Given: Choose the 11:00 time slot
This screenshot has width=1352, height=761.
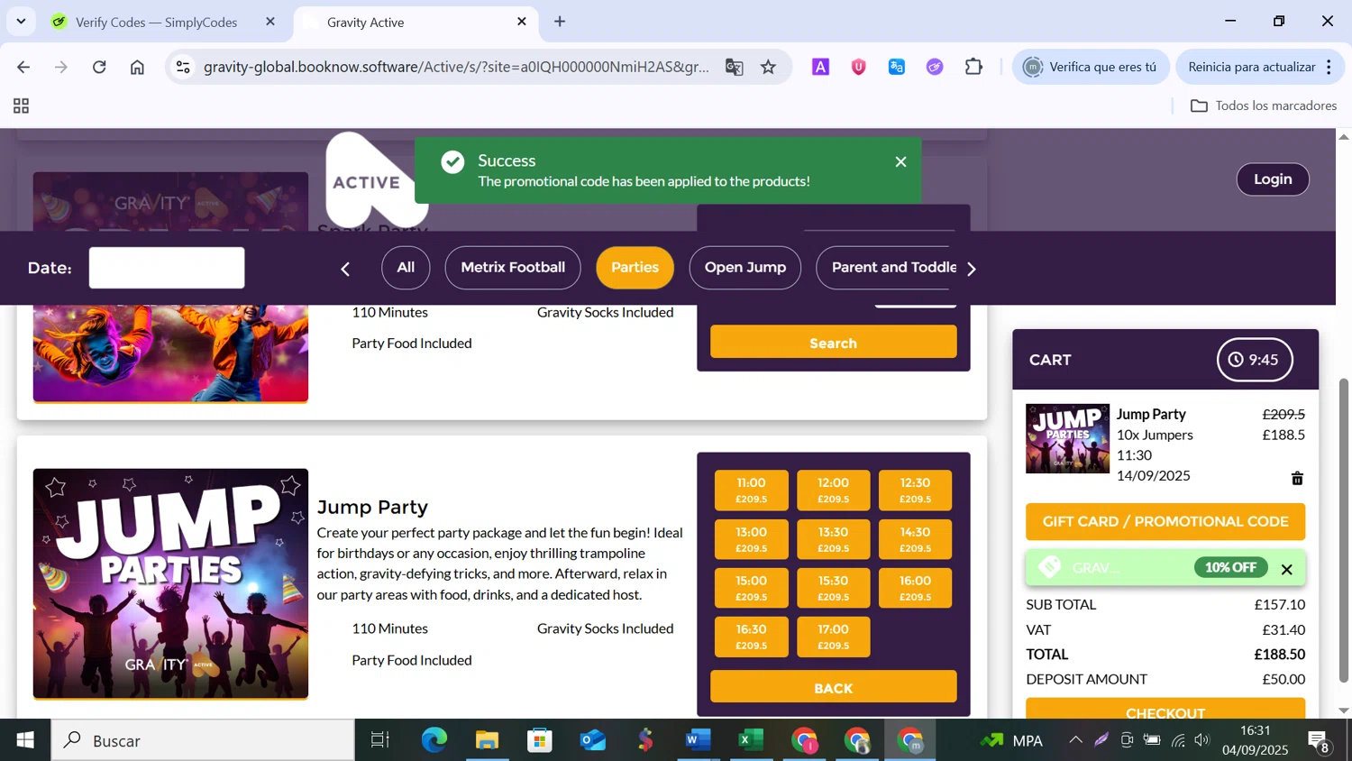Looking at the screenshot, I should point(751,491).
